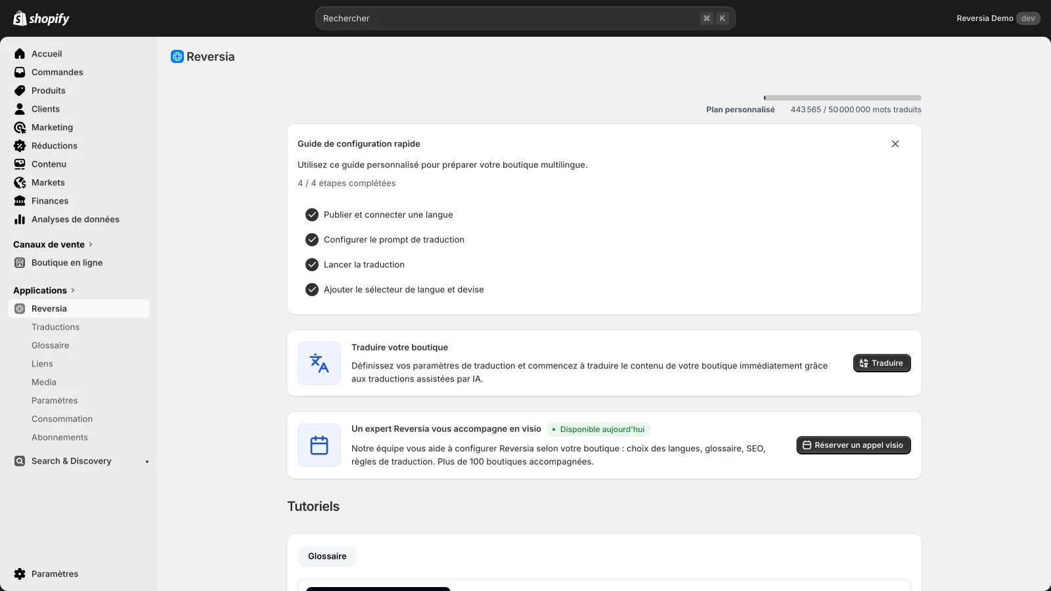Image resolution: width=1051 pixels, height=591 pixels.
Task: Click the Boutique en ligne store icon
Action: tap(20, 263)
